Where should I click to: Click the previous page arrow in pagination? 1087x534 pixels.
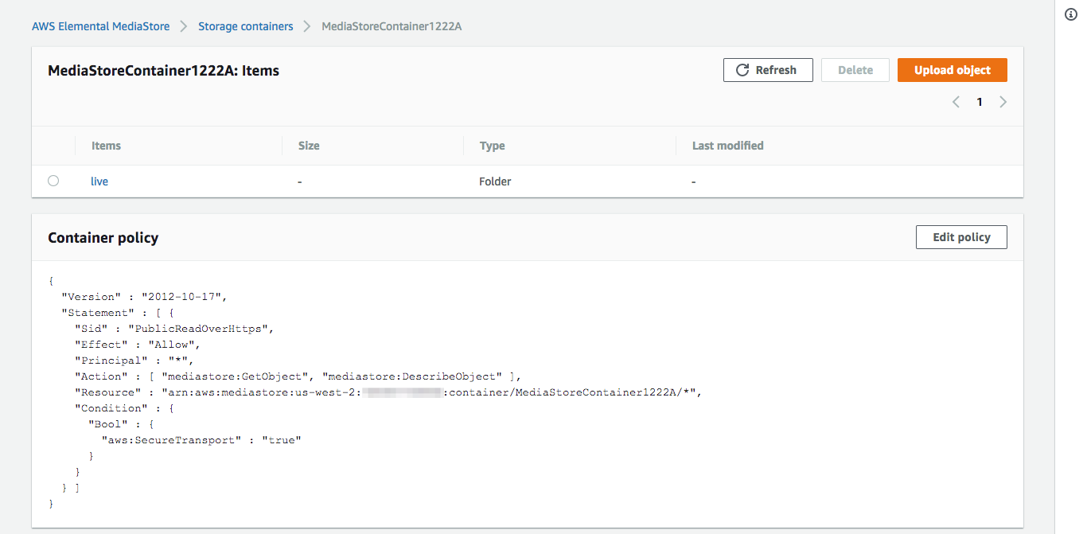point(956,102)
